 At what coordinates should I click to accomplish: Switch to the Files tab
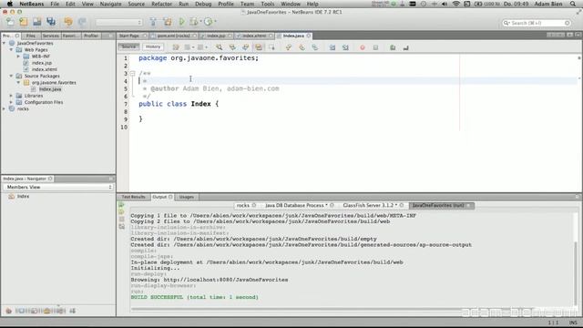[30, 36]
